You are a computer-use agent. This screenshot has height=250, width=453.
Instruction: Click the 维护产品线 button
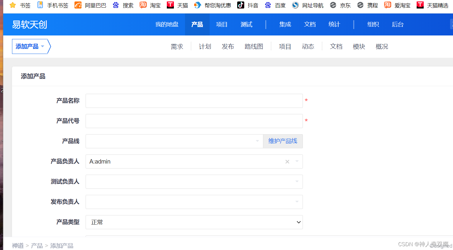(283, 141)
